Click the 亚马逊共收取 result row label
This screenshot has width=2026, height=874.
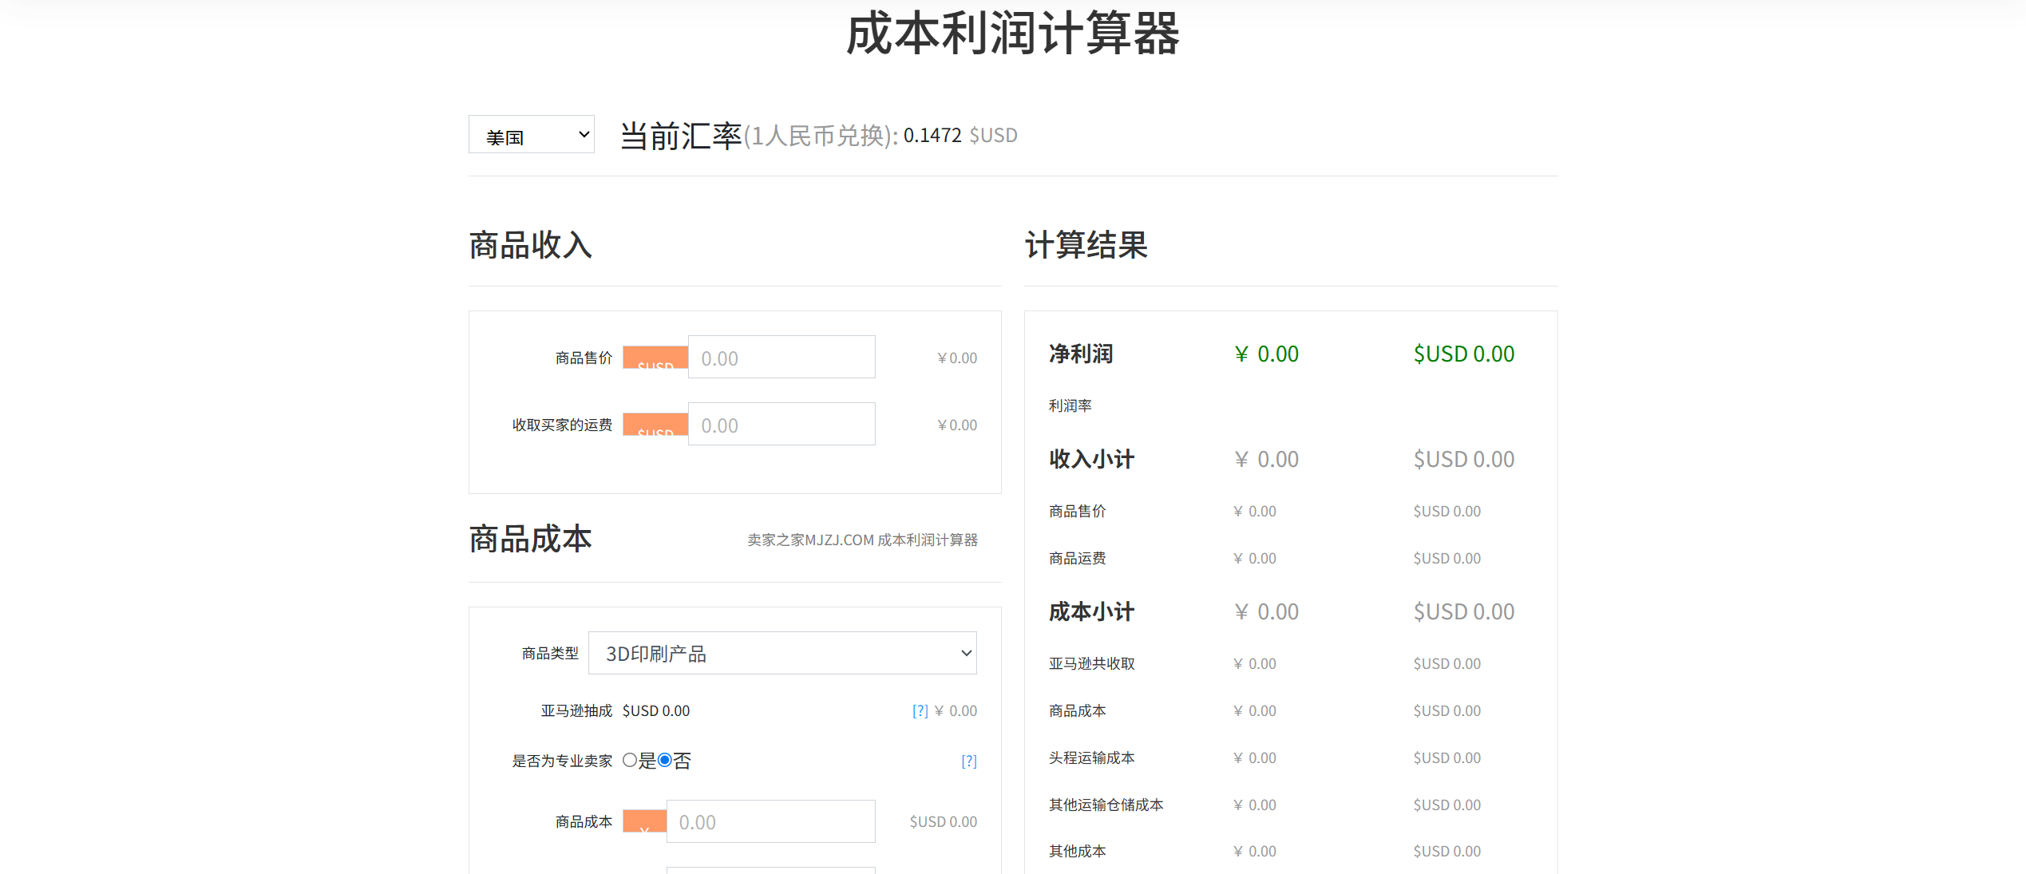point(1092,664)
